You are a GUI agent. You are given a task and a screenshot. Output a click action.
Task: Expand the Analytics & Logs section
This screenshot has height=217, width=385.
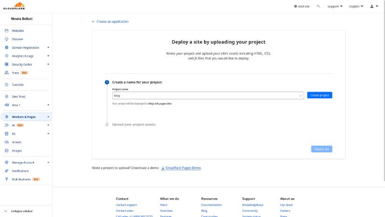48,56
